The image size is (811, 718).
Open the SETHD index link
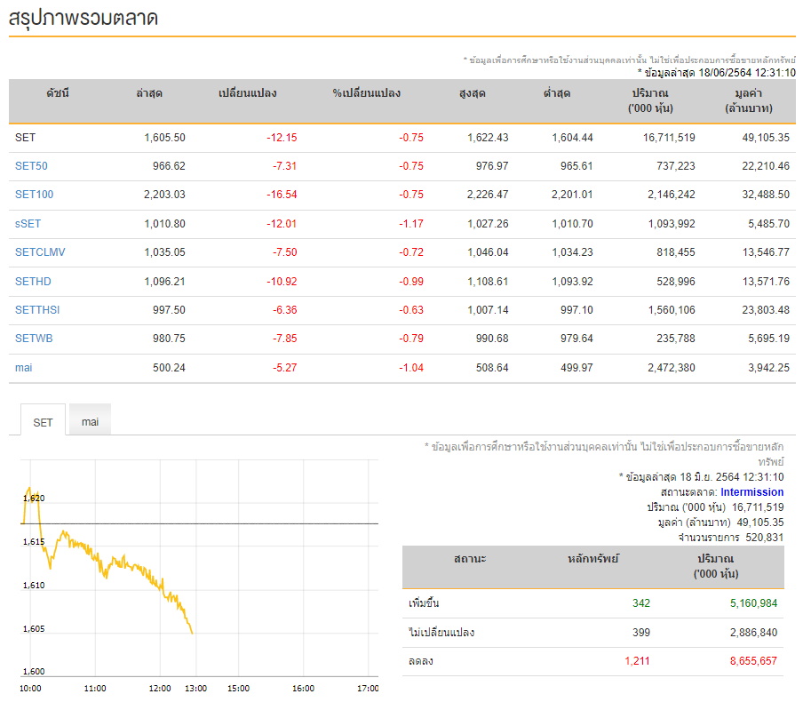[x=33, y=282]
